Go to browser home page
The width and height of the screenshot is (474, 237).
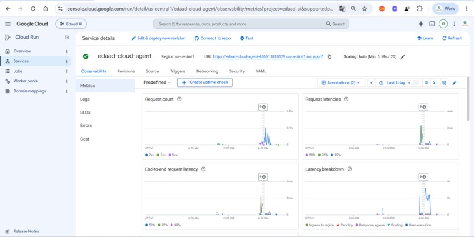tap(45, 9)
